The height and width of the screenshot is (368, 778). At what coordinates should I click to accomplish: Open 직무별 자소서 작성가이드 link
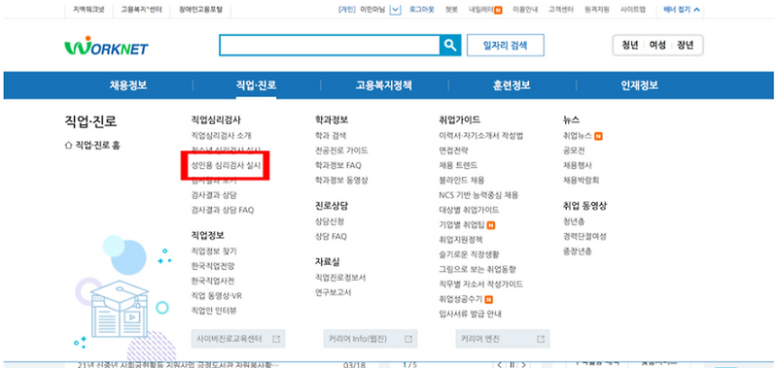click(x=480, y=284)
